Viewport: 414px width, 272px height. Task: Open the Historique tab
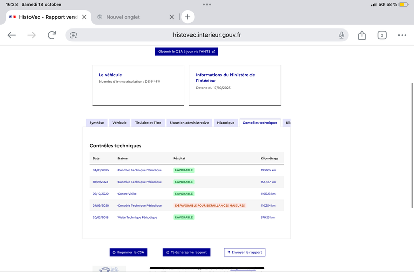coord(226,123)
